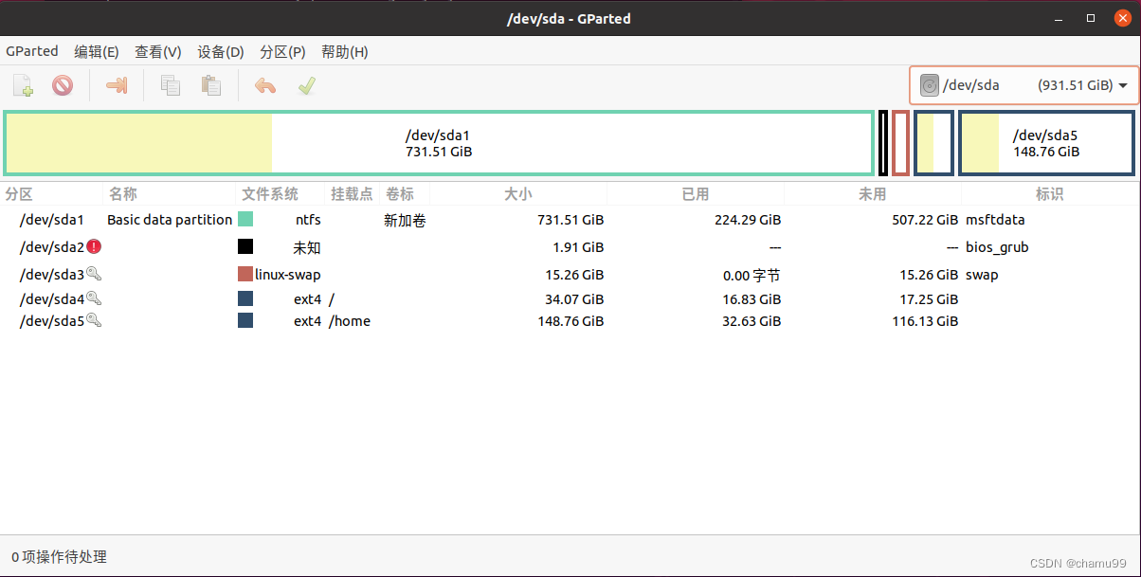Sort by the 大小 column header
1141x577 pixels.
(x=517, y=194)
